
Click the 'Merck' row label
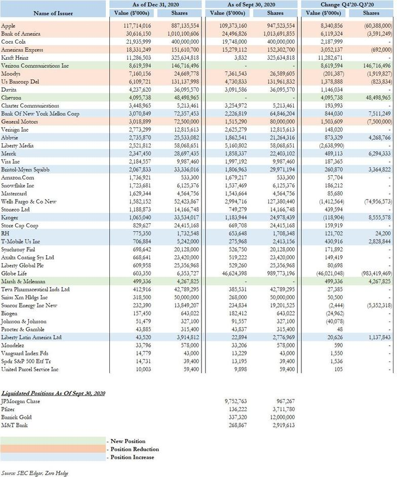tap(9, 153)
